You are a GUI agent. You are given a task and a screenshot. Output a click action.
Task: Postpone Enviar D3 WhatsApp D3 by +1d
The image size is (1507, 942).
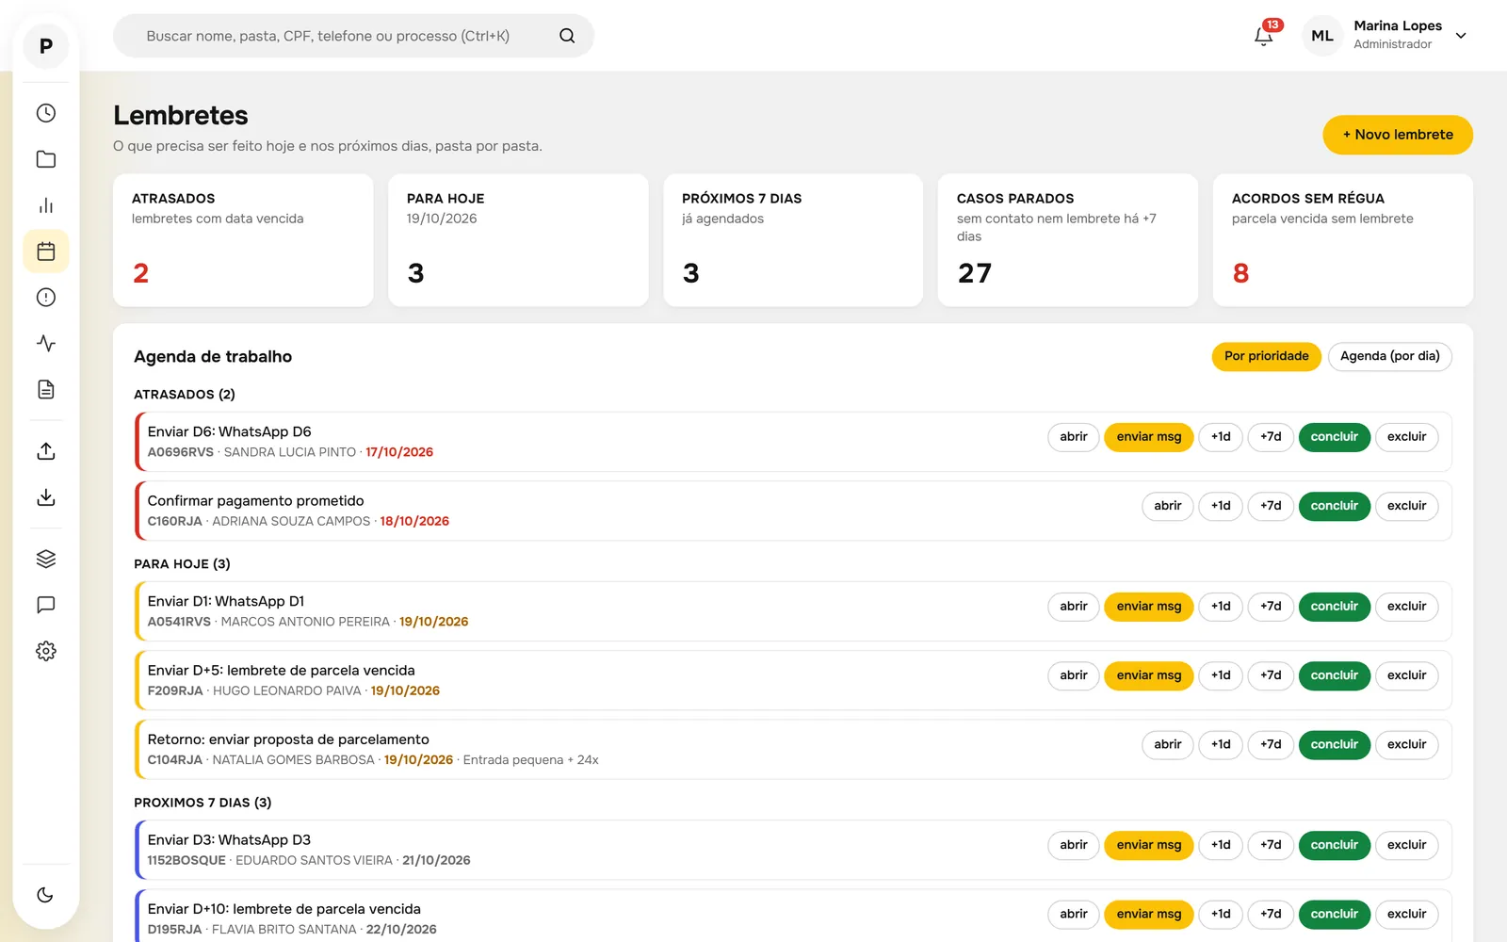pos(1221,845)
